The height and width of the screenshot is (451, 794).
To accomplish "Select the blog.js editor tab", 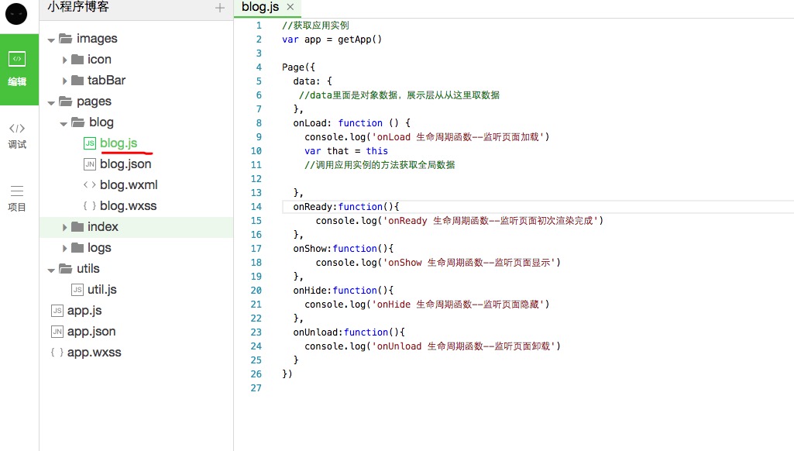I will [260, 7].
